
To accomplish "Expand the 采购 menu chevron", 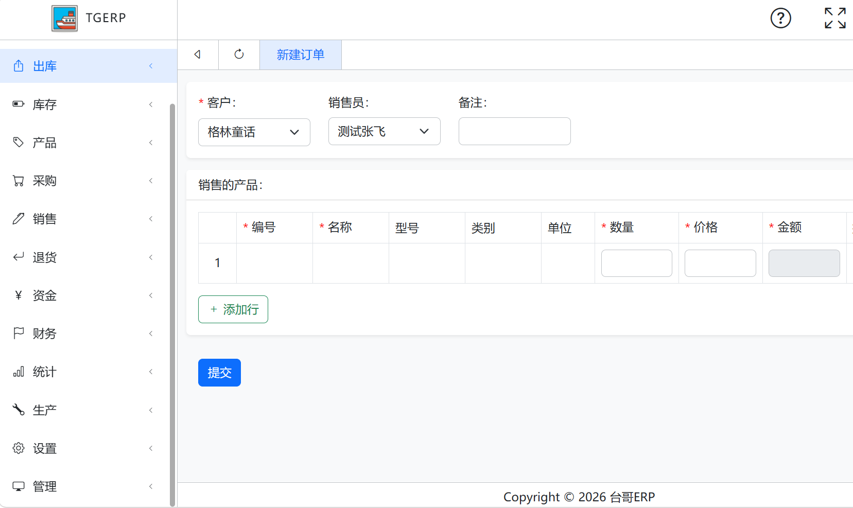I will pos(151,181).
